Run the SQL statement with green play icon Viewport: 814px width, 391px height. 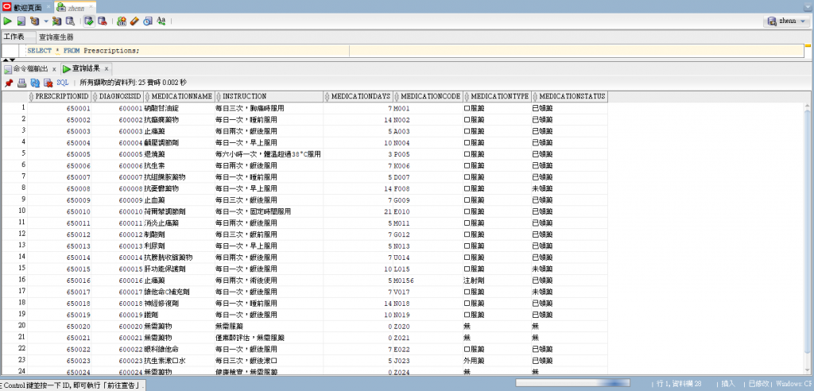[x=7, y=21]
